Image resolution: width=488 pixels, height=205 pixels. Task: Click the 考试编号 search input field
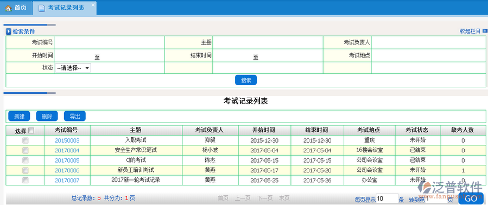[x=109, y=42]
